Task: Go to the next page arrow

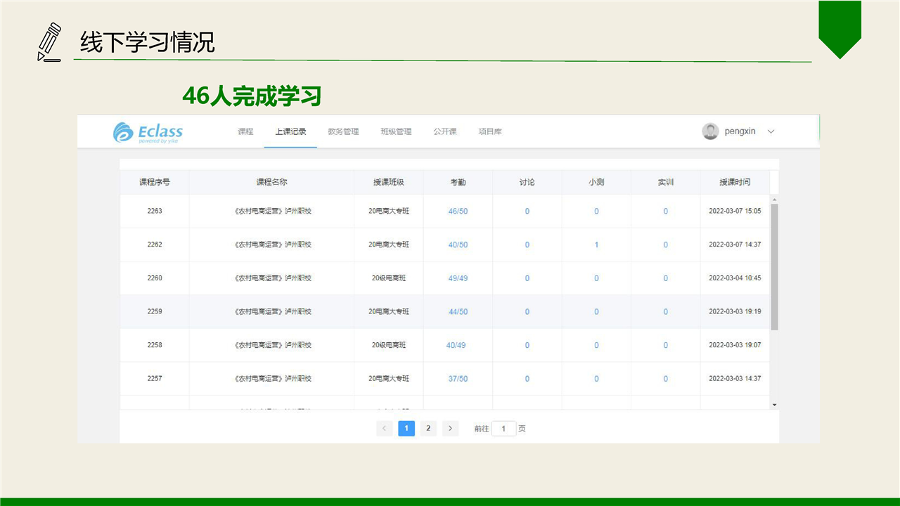Action: pos(450,428)
